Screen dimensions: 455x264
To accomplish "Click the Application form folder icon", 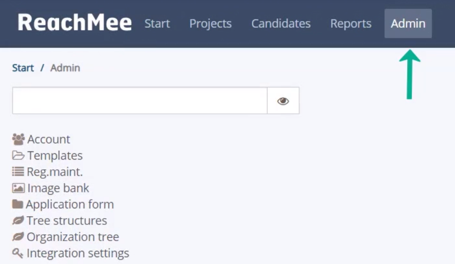I will [x=18, y=204].
